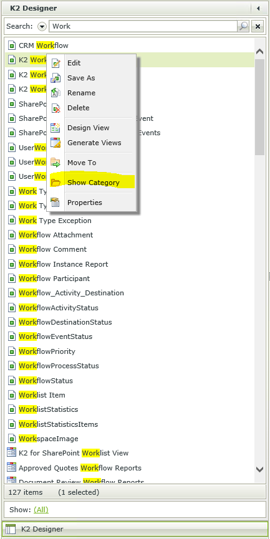Click the (All) filter link

click(x=41, y=510)
